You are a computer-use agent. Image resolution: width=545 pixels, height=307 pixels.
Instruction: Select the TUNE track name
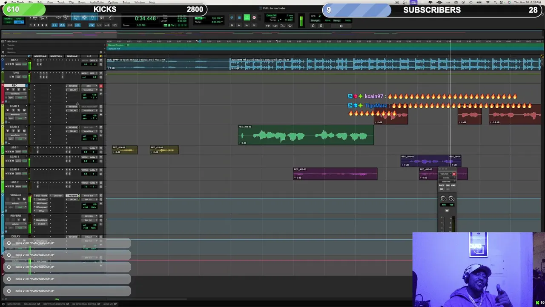tap(16, 72)
